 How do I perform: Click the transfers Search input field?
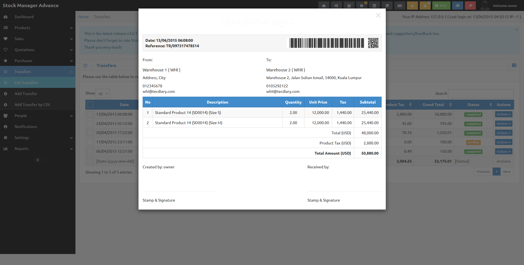(x=481, y=94)
